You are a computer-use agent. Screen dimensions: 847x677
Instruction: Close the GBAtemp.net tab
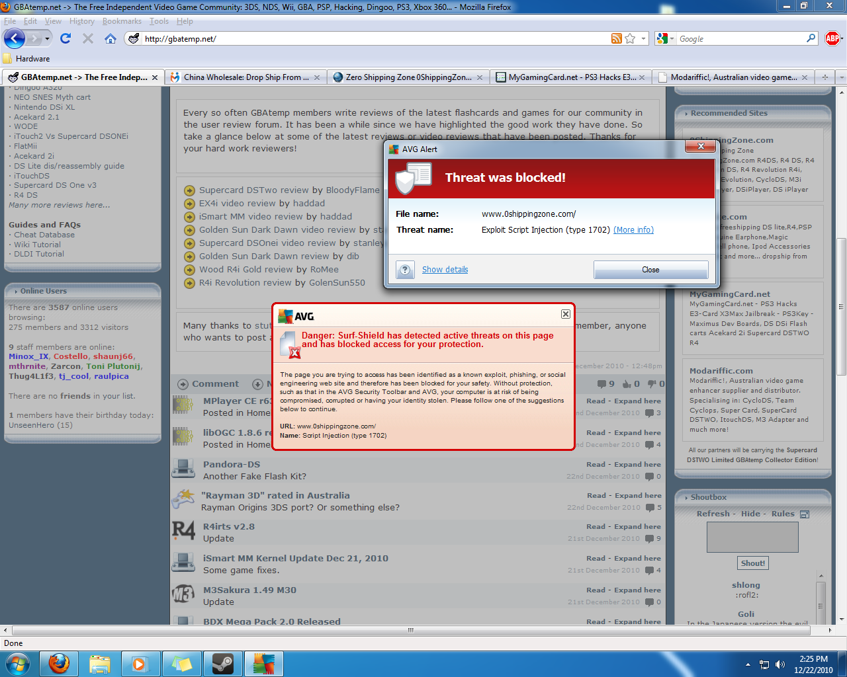(155, 77)
